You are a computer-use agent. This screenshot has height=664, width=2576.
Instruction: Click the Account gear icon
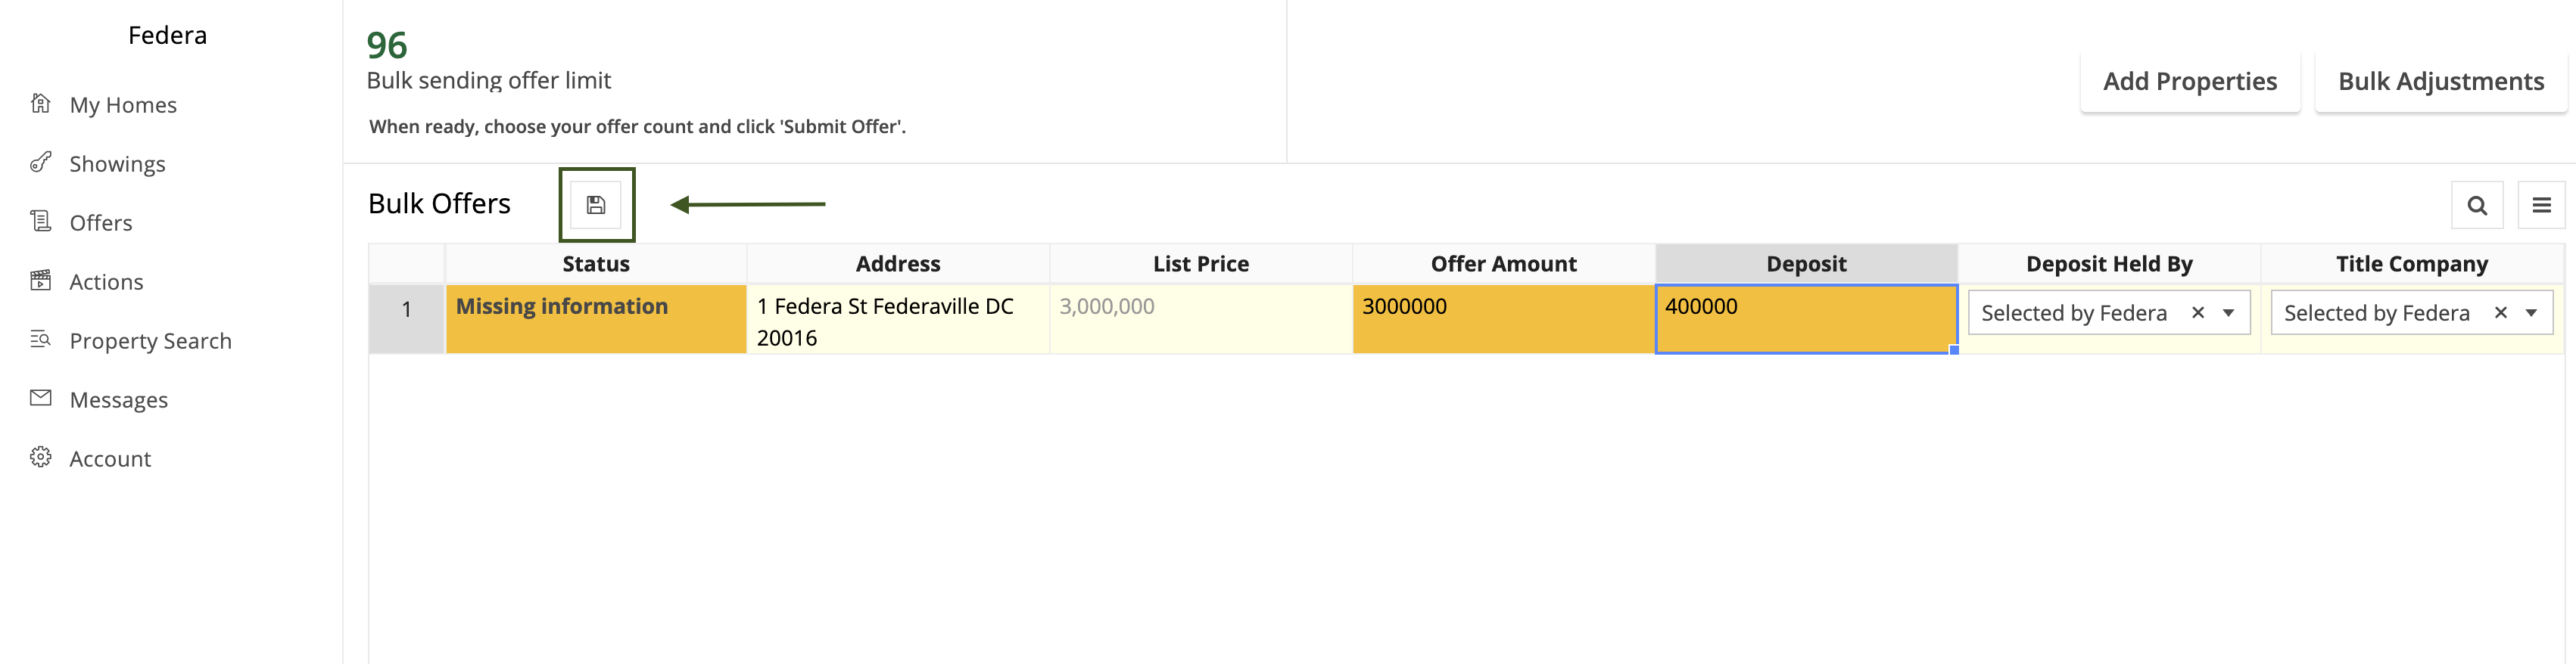41,458
